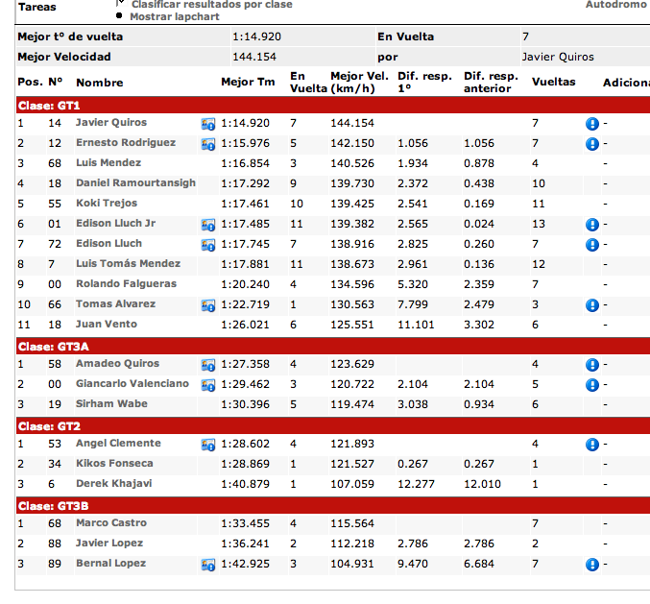
Task: Click the blue info icon in Edison Lluch's row
Action: click(591, 245)
